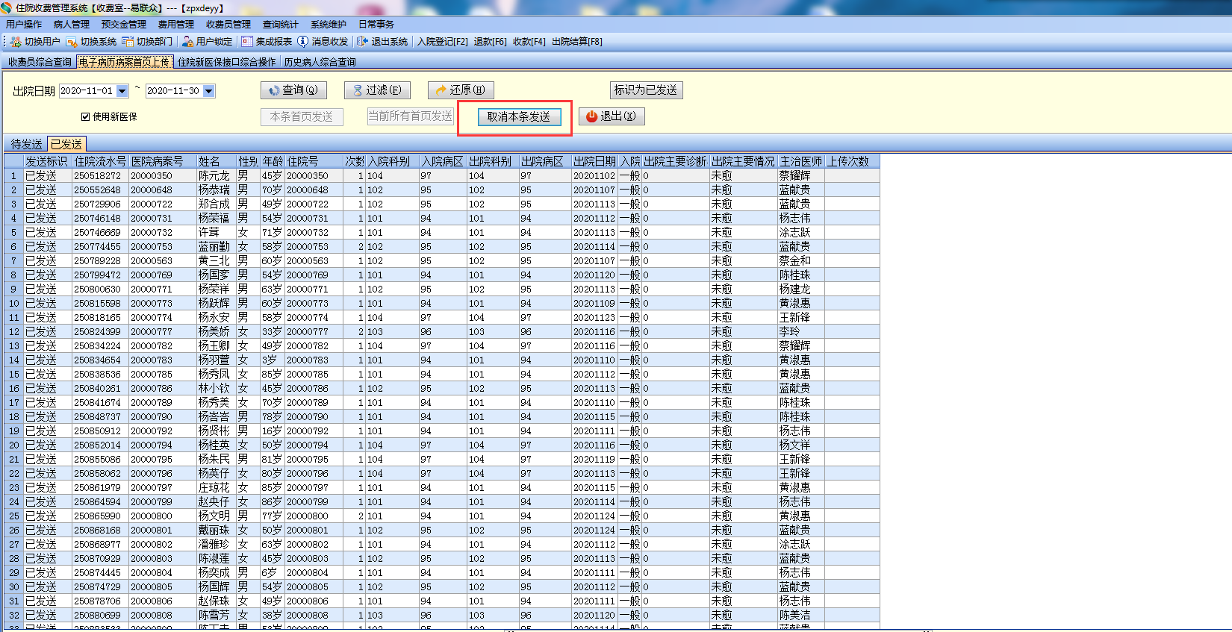Click the 切换系统 switch system icon
Viewport: 1232px width, 632px height.
coord(72,42)
